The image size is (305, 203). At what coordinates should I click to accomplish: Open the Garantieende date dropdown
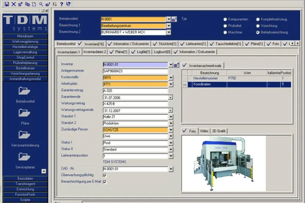pos(171,98)
